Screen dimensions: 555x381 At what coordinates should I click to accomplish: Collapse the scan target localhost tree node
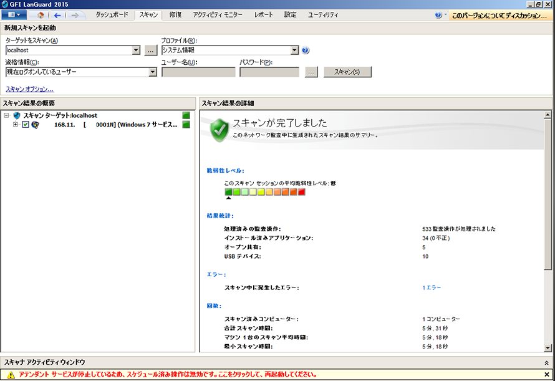pyautogui.click(x=6, y=115)
